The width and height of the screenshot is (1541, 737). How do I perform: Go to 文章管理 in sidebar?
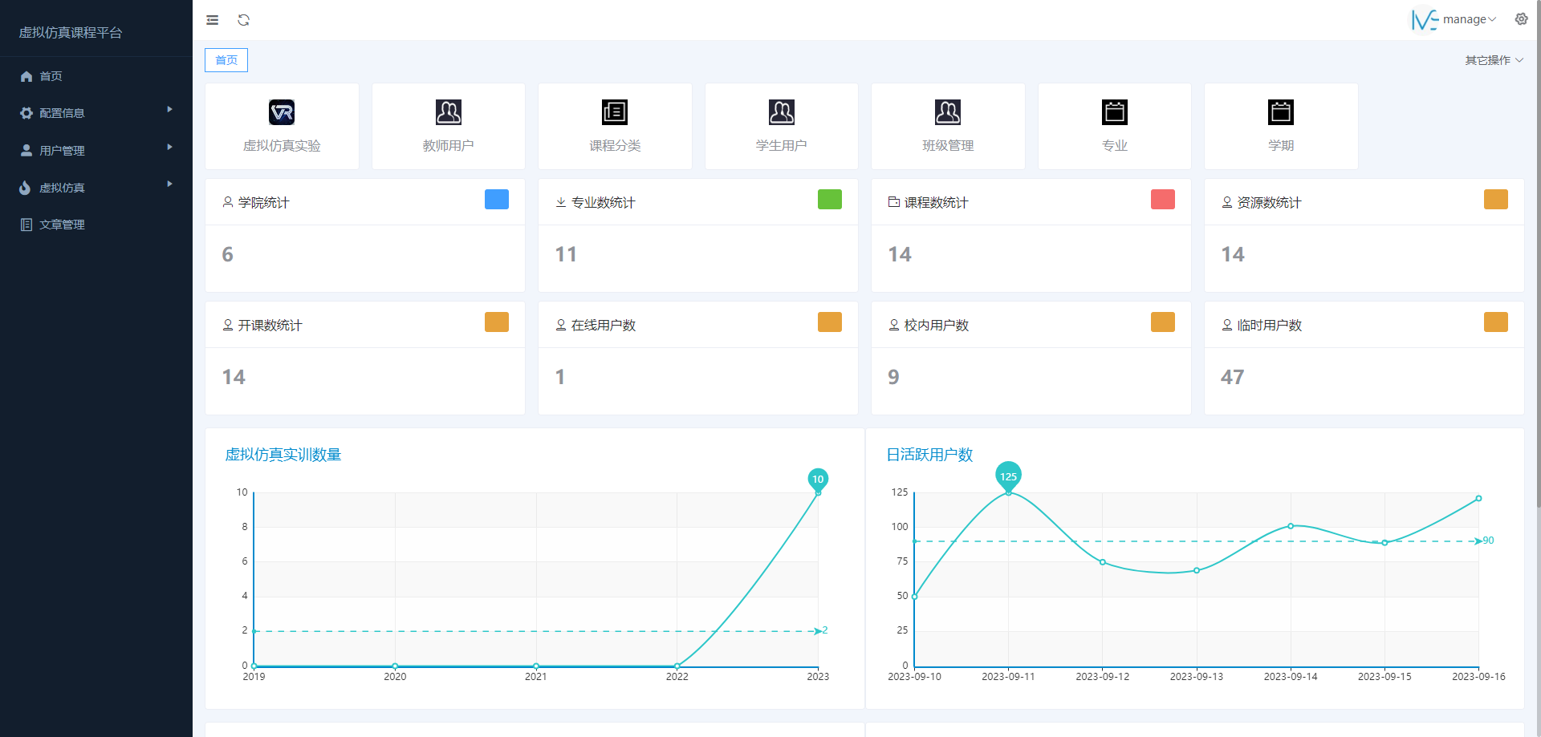click(x=63, y=225)
